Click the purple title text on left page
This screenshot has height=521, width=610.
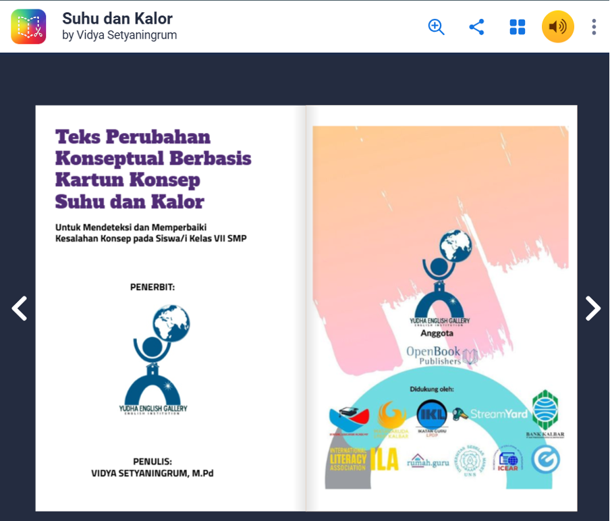[153, 169]
